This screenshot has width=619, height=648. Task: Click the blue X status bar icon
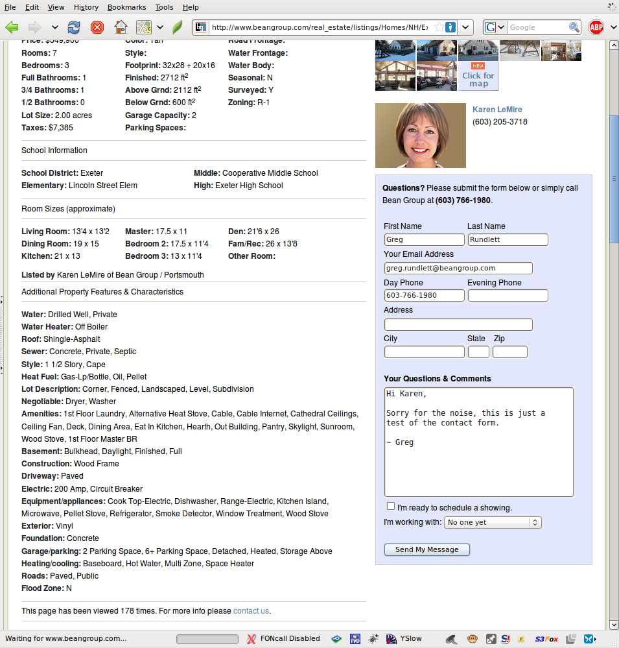click(589, 639)
